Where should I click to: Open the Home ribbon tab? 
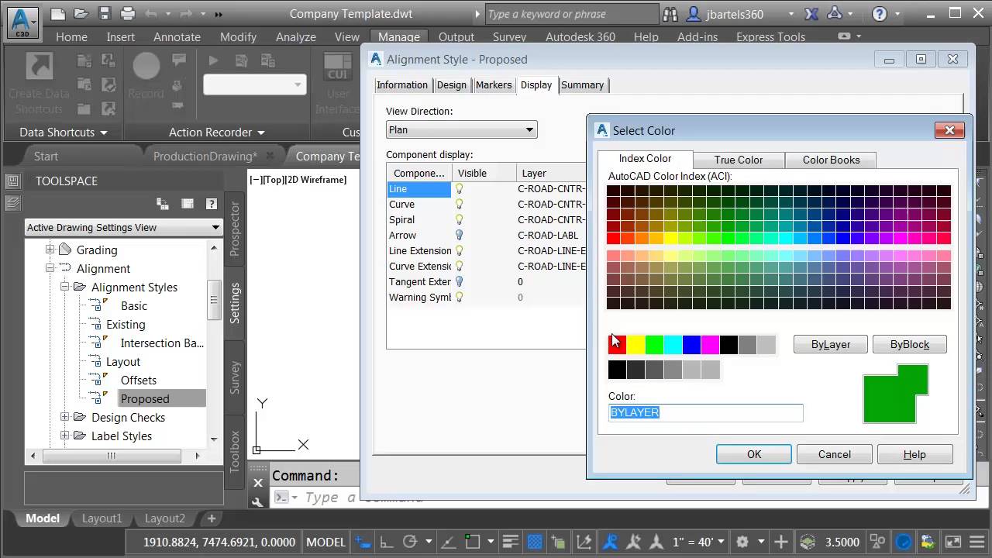tap(71, 36)
